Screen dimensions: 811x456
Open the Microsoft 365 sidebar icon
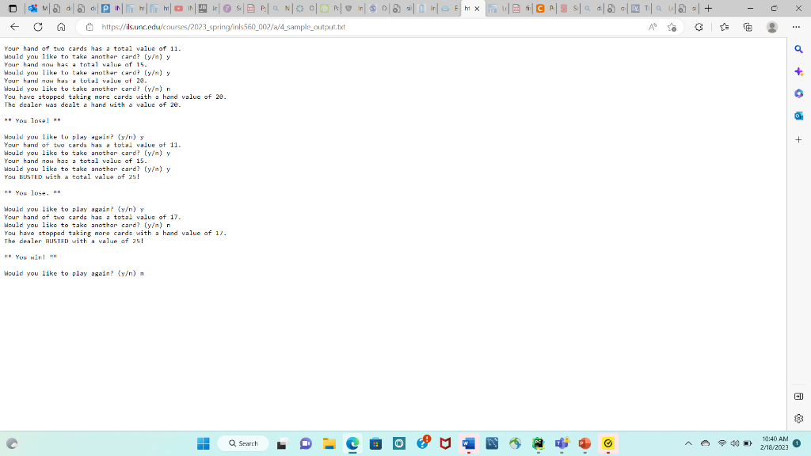click(x=798, y=93)
